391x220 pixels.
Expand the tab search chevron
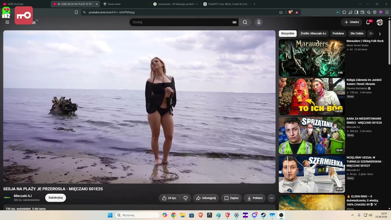360,4
